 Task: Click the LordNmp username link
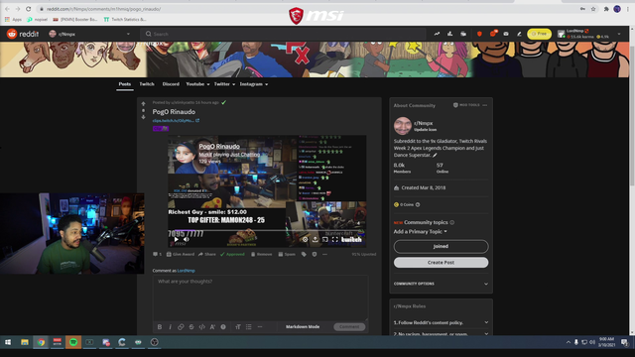(x=187, y=271)
